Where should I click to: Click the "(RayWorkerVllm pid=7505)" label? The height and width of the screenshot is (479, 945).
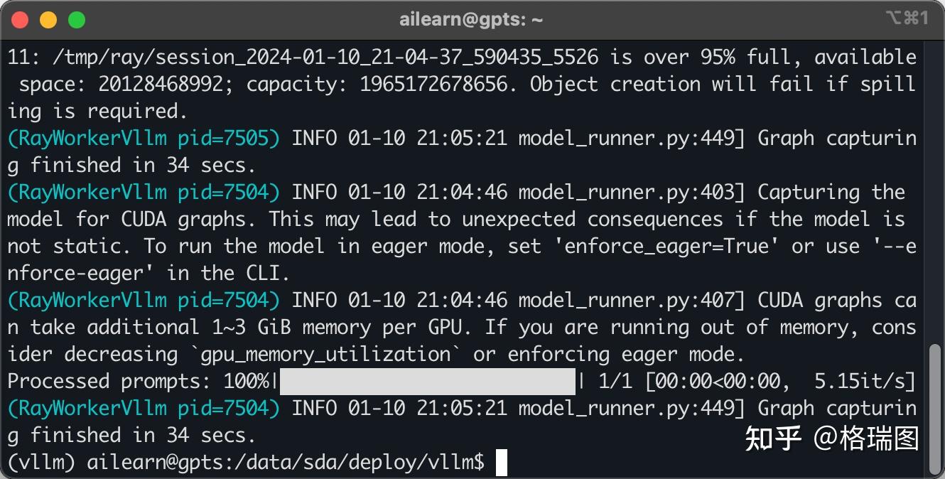[144, 138]
